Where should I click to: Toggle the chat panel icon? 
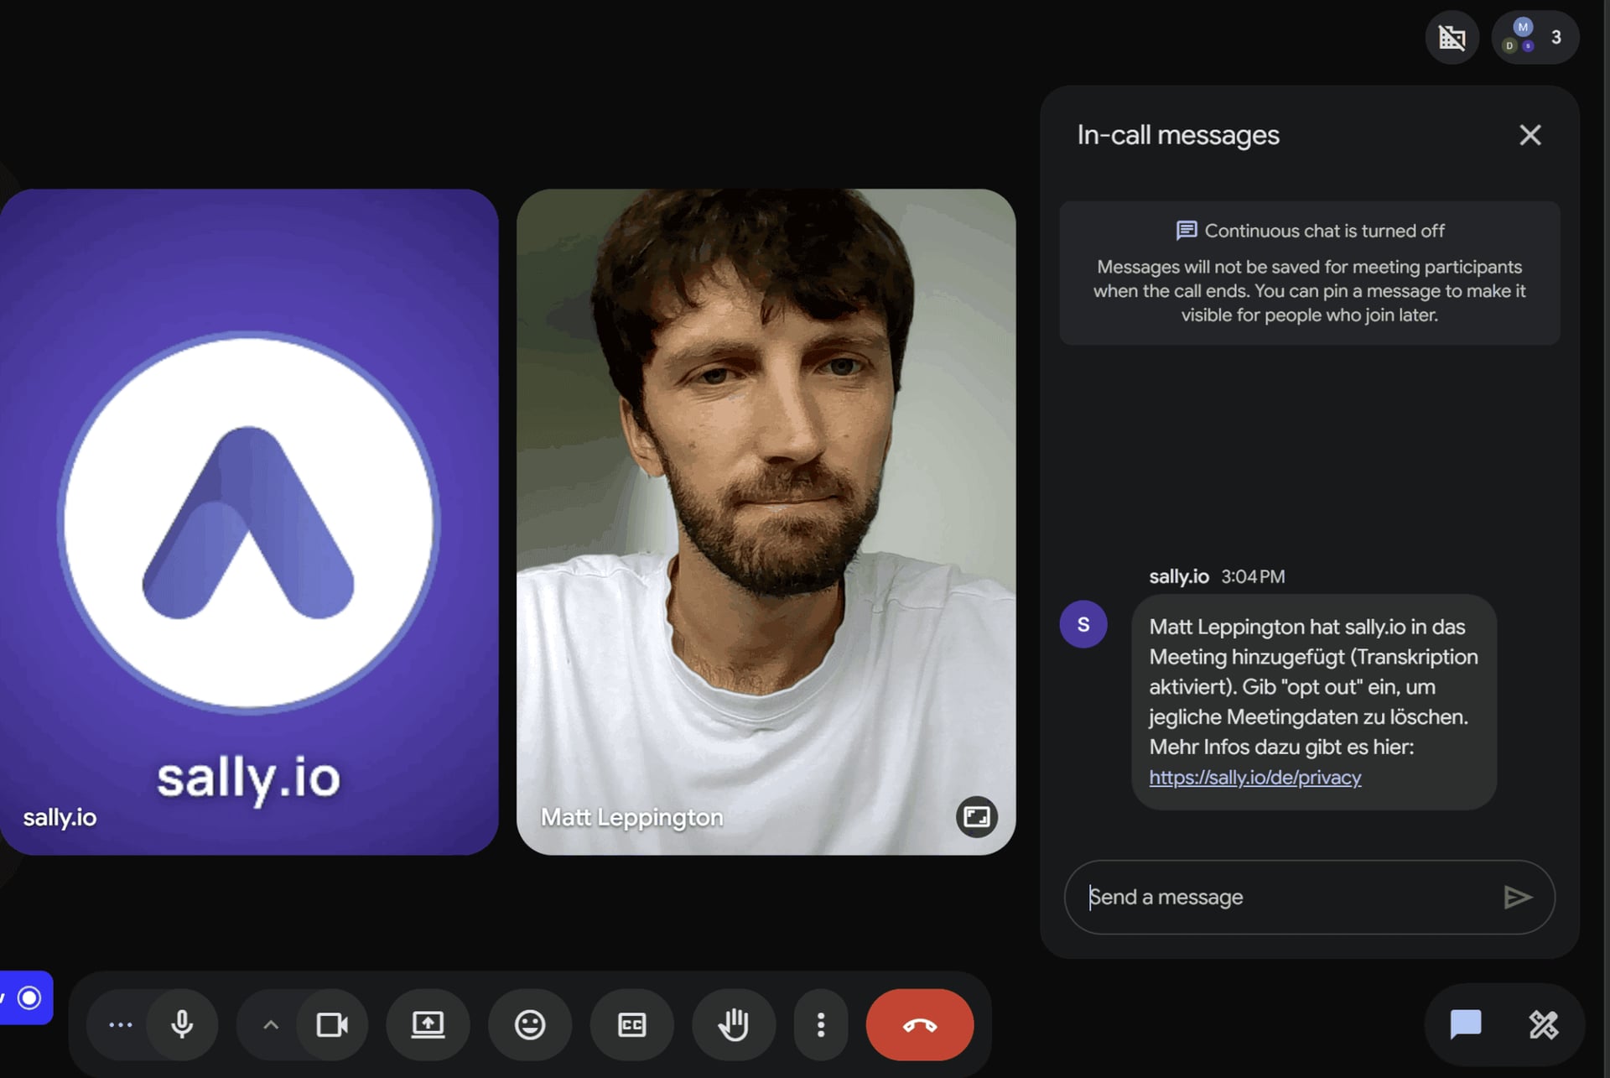click(x=1466, y=1024)
